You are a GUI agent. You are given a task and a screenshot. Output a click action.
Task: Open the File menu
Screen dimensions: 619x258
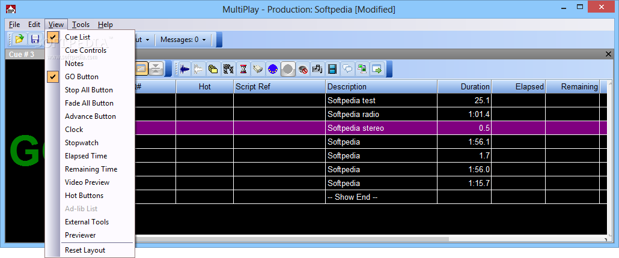[14, 25]
